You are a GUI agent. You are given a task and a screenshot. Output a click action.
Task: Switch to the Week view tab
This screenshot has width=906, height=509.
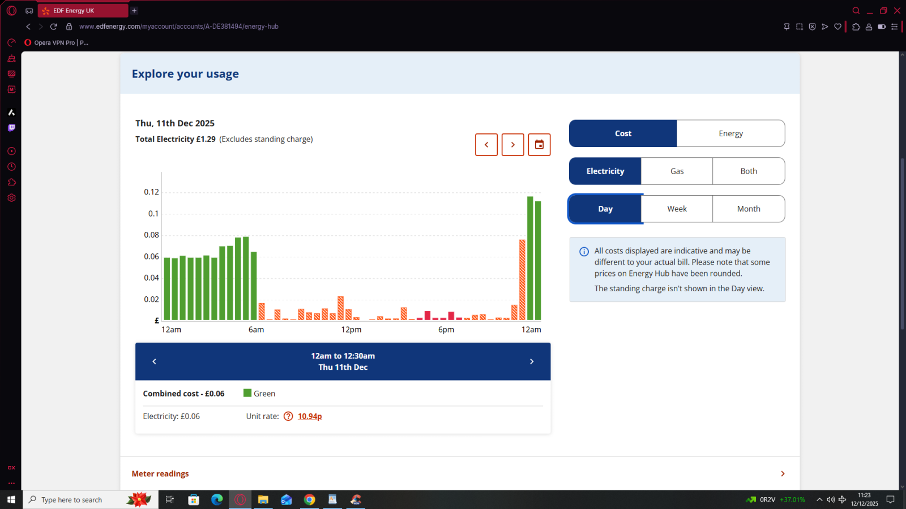pyautogui.click(x=677, y=209)
